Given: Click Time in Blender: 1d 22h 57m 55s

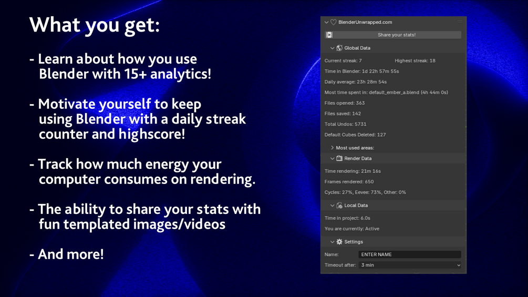Looking at the screenshot, I should click(361, 71).
